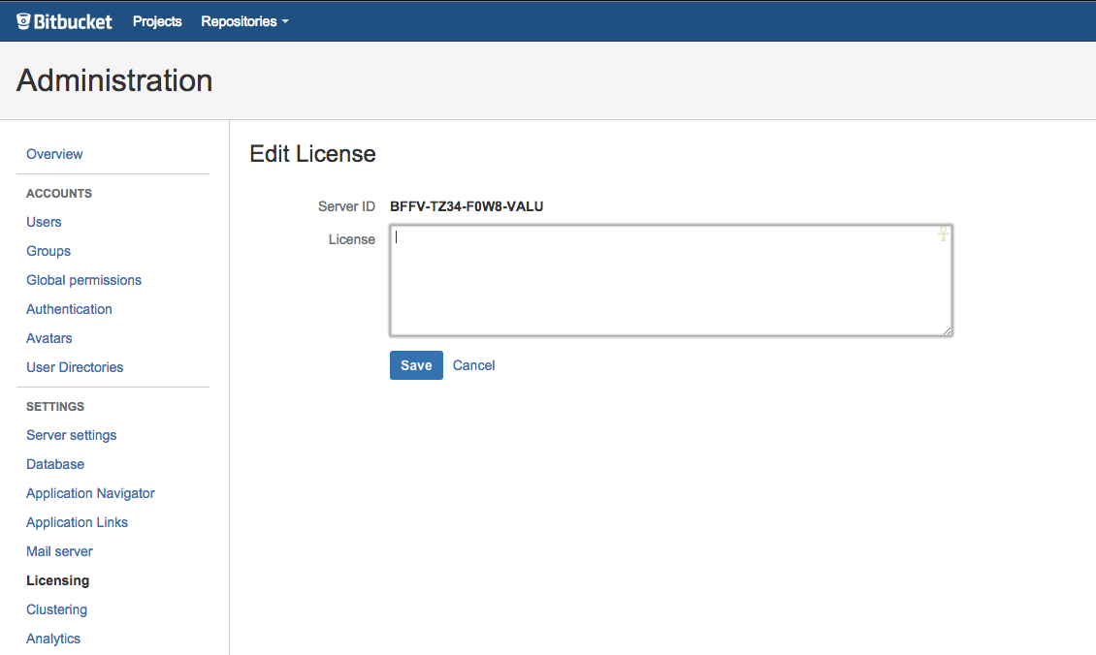Select the Server ID value BFFV-TZ34-F0W8-VALU
1096x655 pixels.
click(x=467, y=206)
